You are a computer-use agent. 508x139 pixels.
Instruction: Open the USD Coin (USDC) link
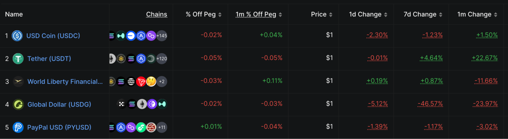click(x=53, y=36)
